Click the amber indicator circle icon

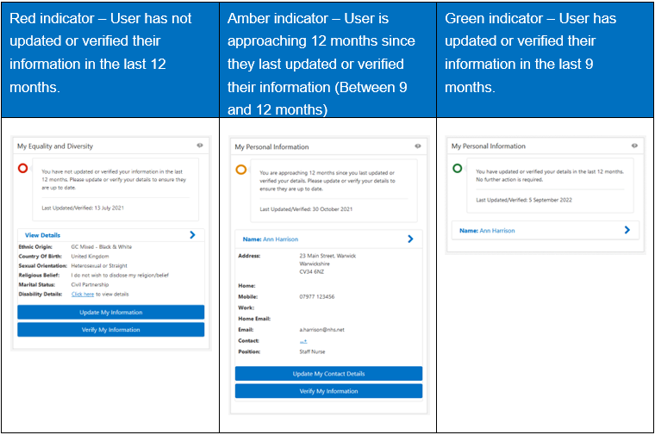pos(241,170)
